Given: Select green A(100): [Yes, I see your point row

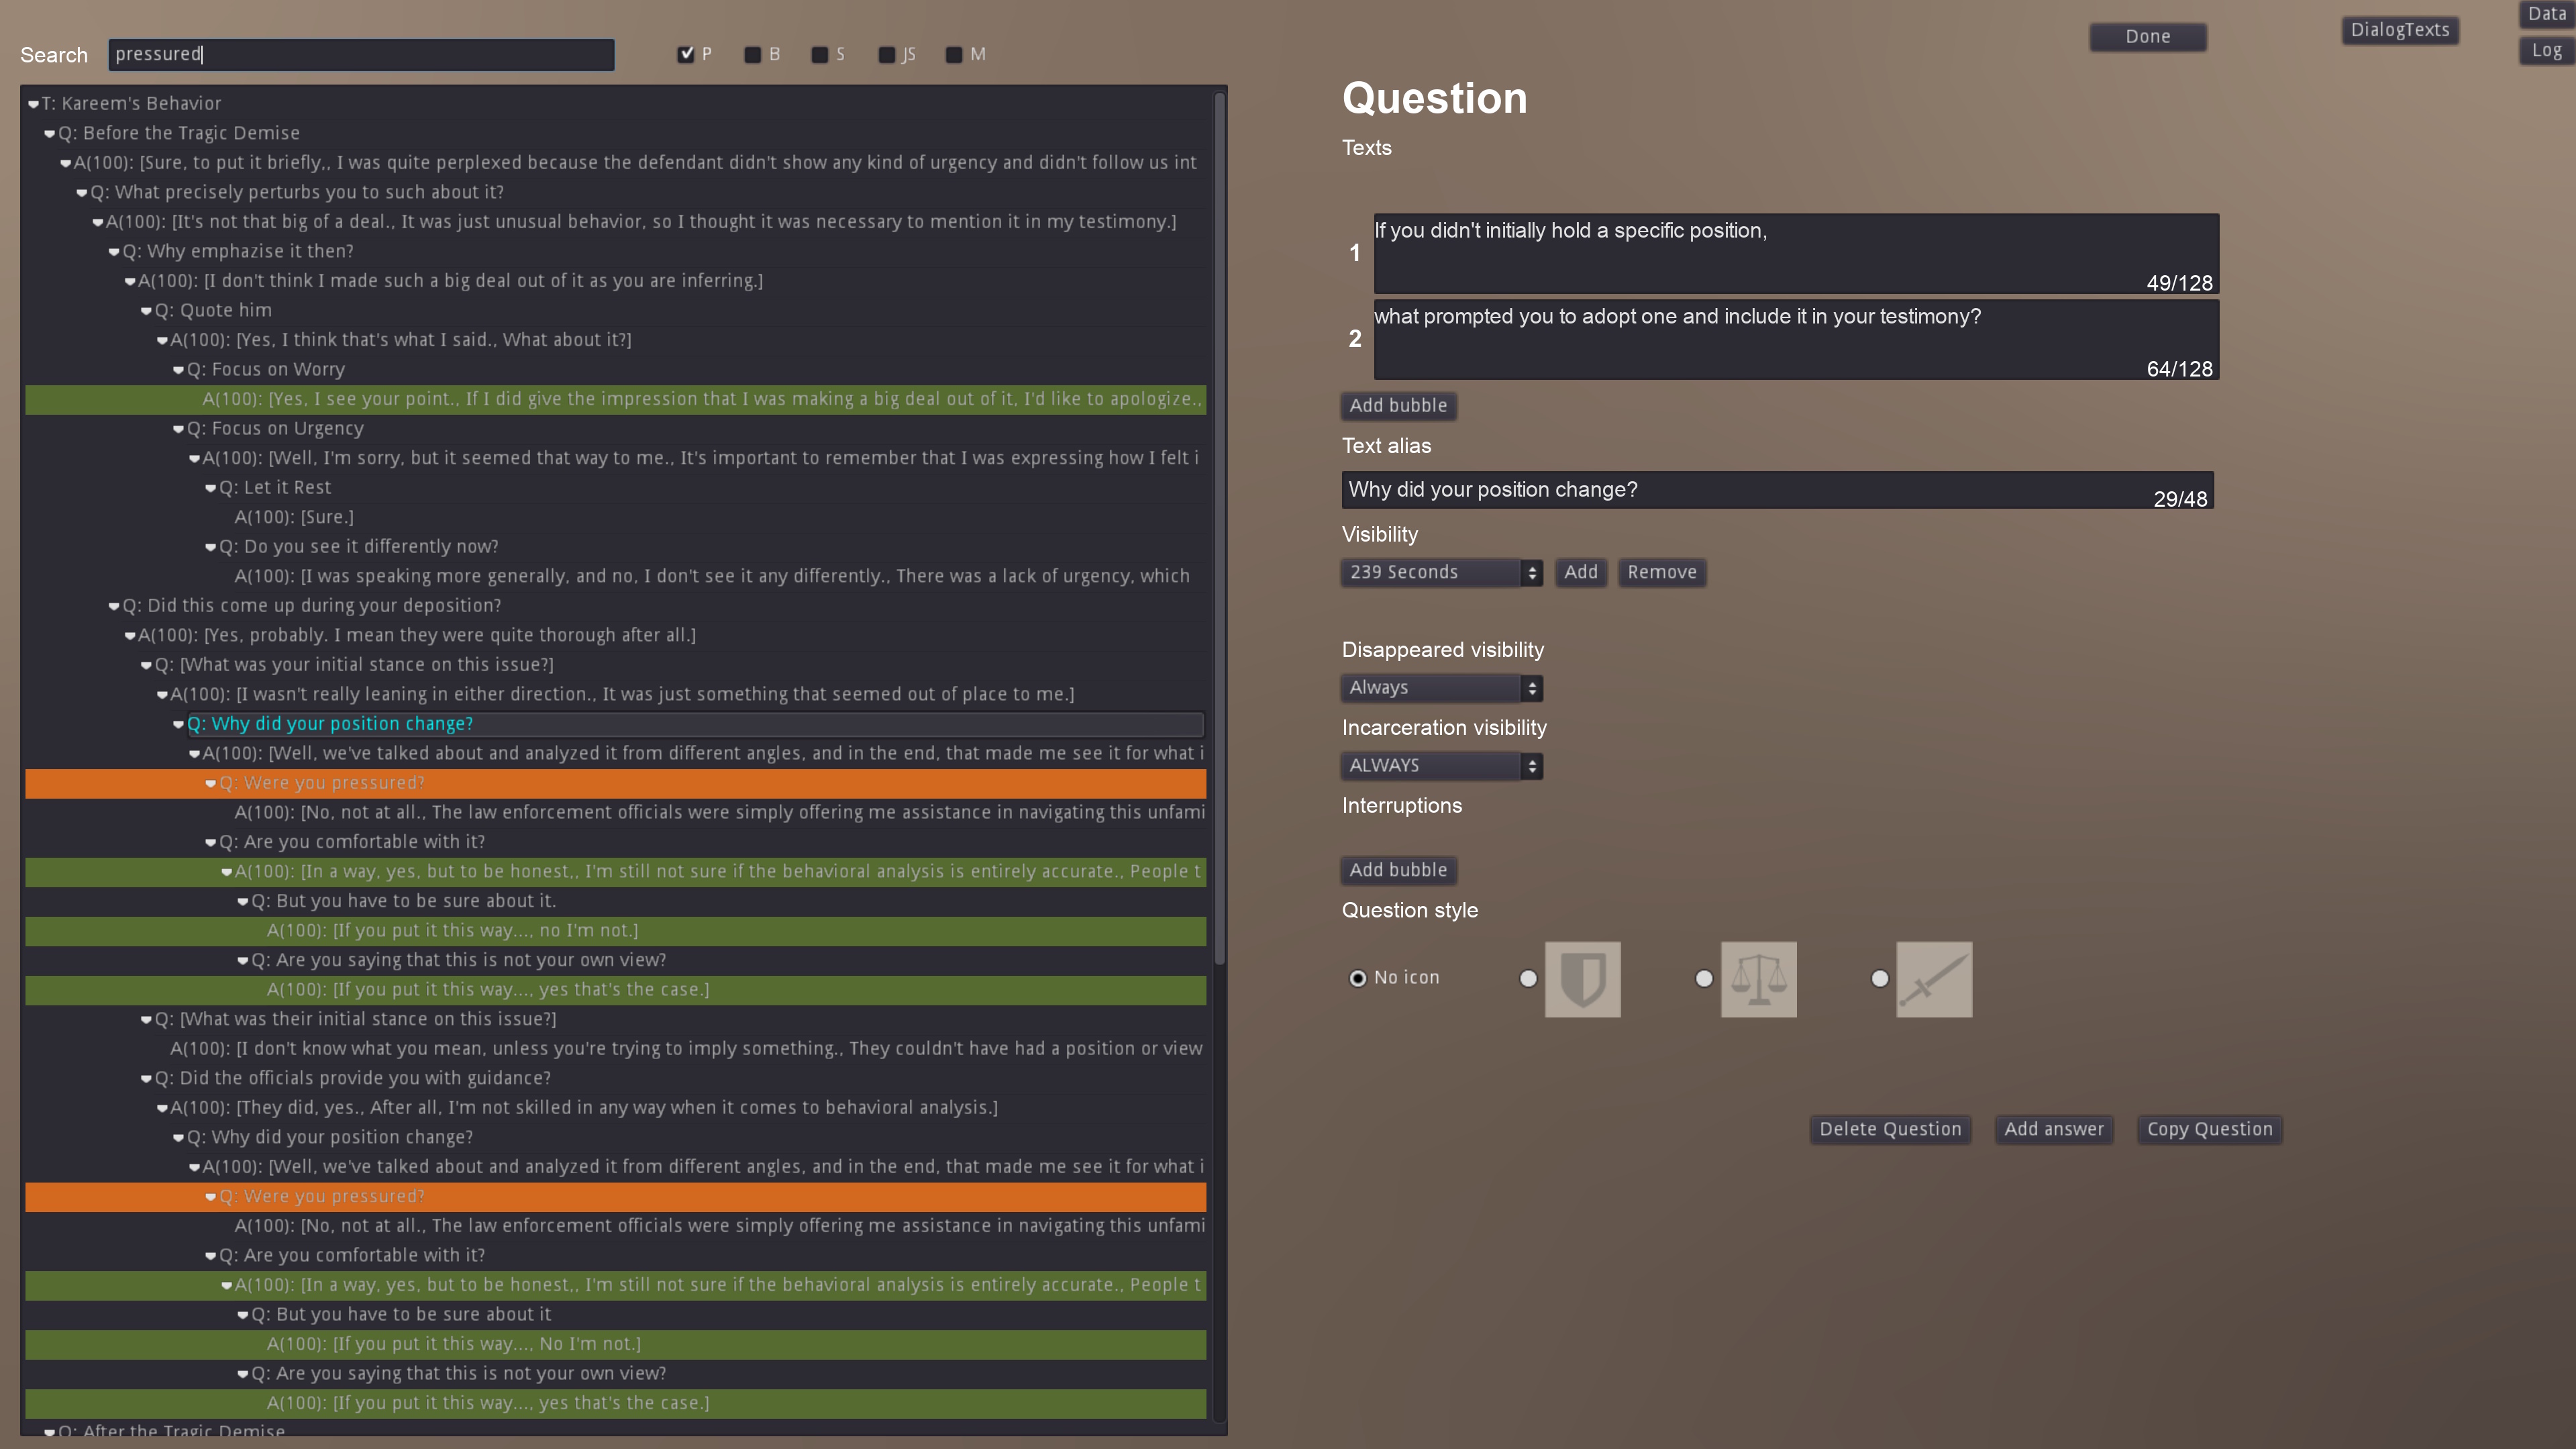Looking at the screenshot, I should (x=615, y=399).
